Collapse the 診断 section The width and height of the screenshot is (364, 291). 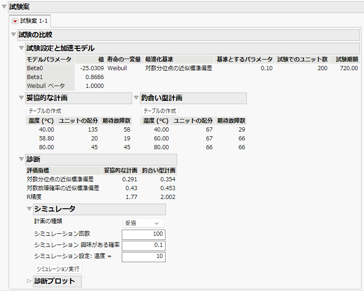coord(21,159)
